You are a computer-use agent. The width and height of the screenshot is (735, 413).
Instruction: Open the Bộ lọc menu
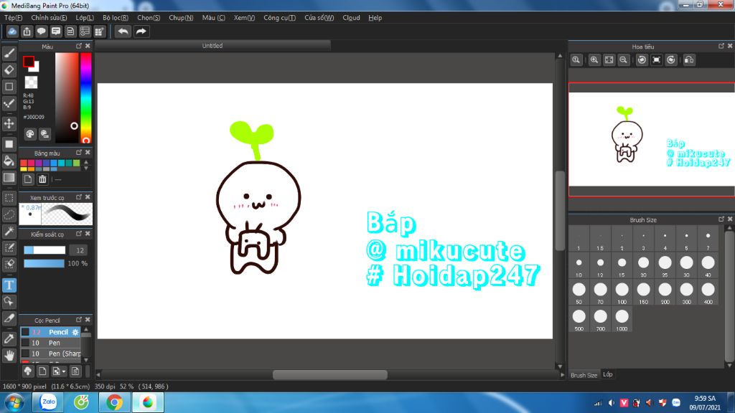pos(116,18)
